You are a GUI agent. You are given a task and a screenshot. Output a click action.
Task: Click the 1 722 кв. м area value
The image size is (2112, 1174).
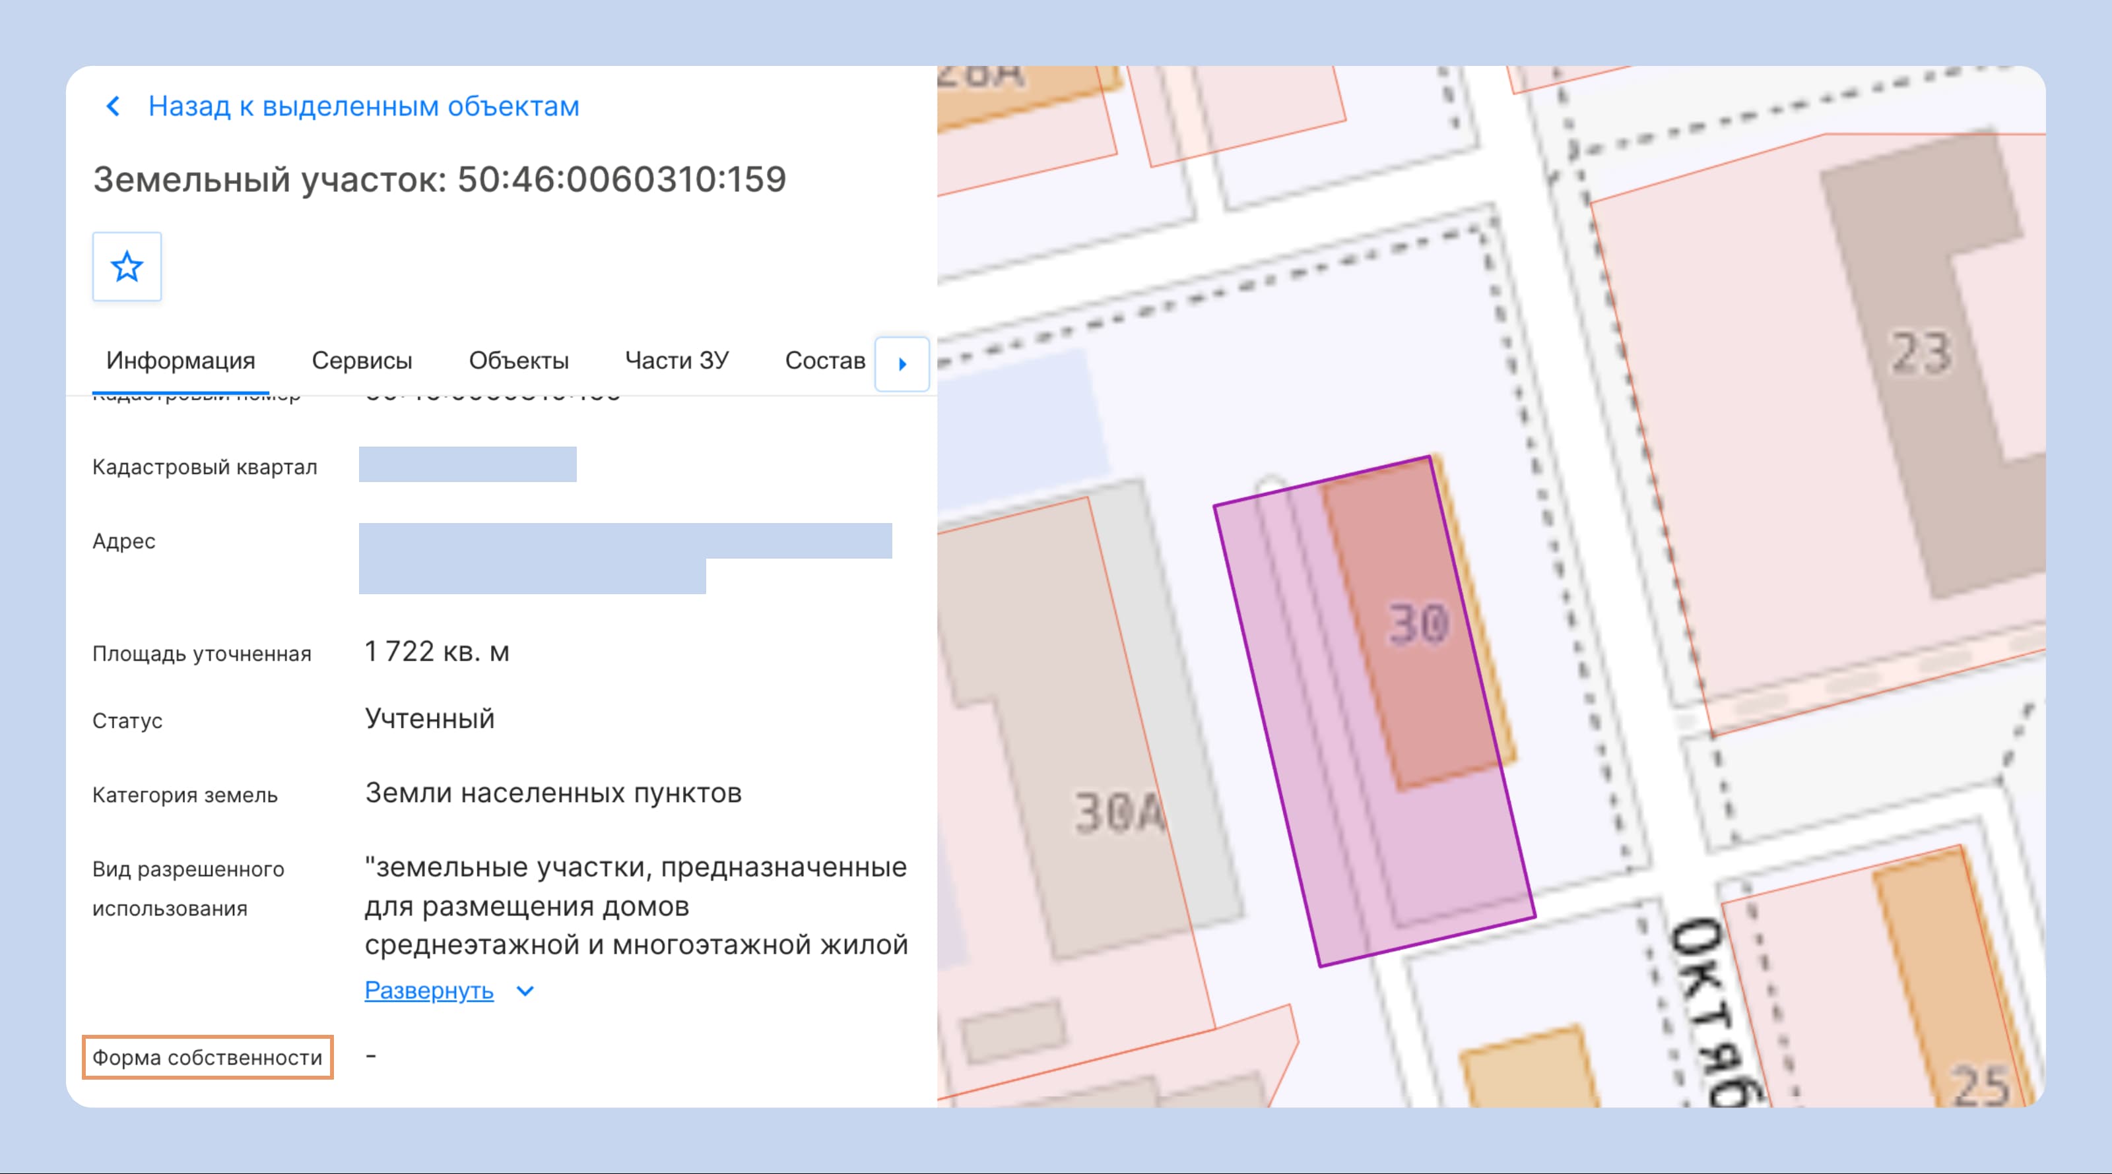[x=437, y=652]
